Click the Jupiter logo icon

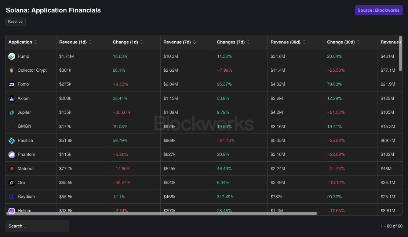pos(12,113)
